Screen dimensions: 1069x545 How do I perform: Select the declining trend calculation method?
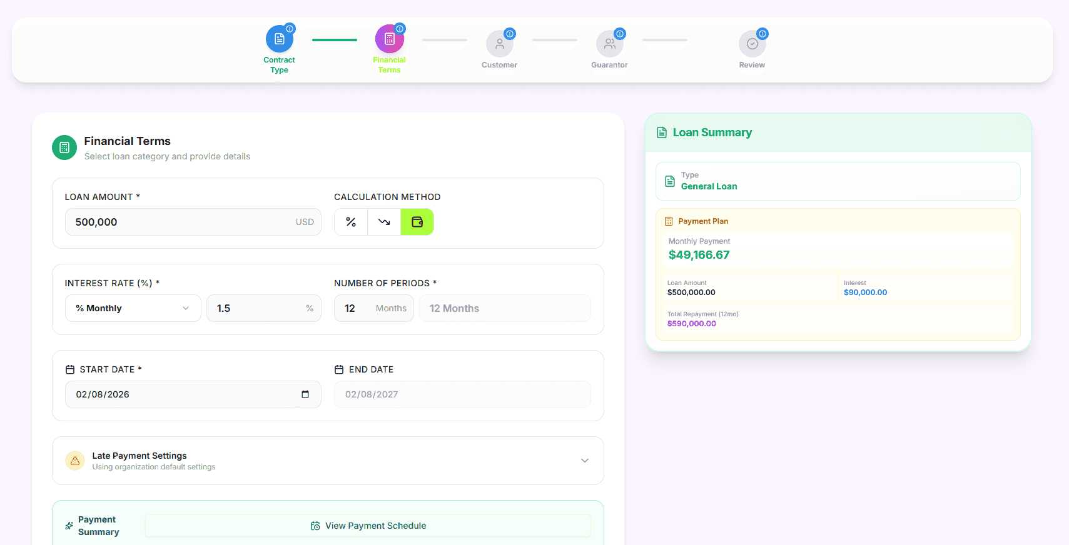[x=384, y=222]
